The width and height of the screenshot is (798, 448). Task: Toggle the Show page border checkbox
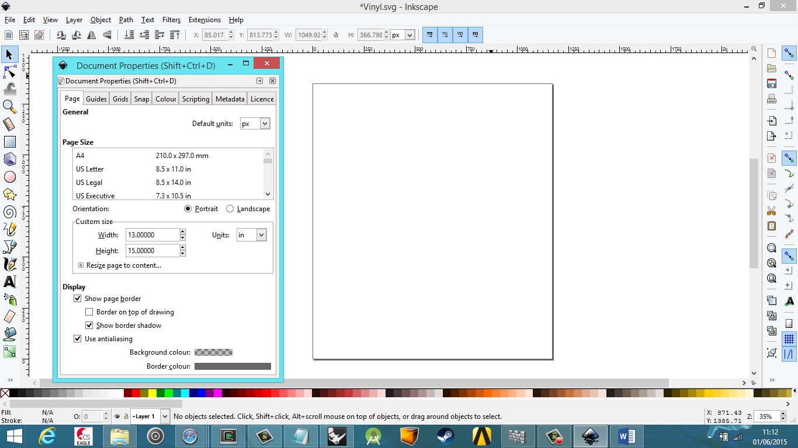(x=77, y=299)
